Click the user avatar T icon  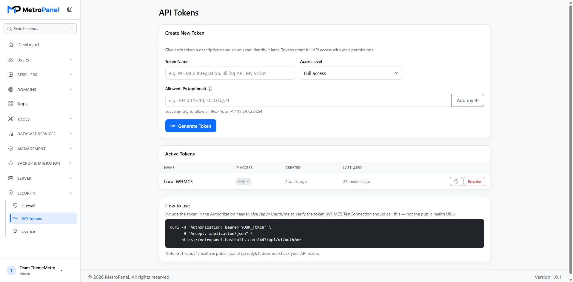click(x=11, y=270)
